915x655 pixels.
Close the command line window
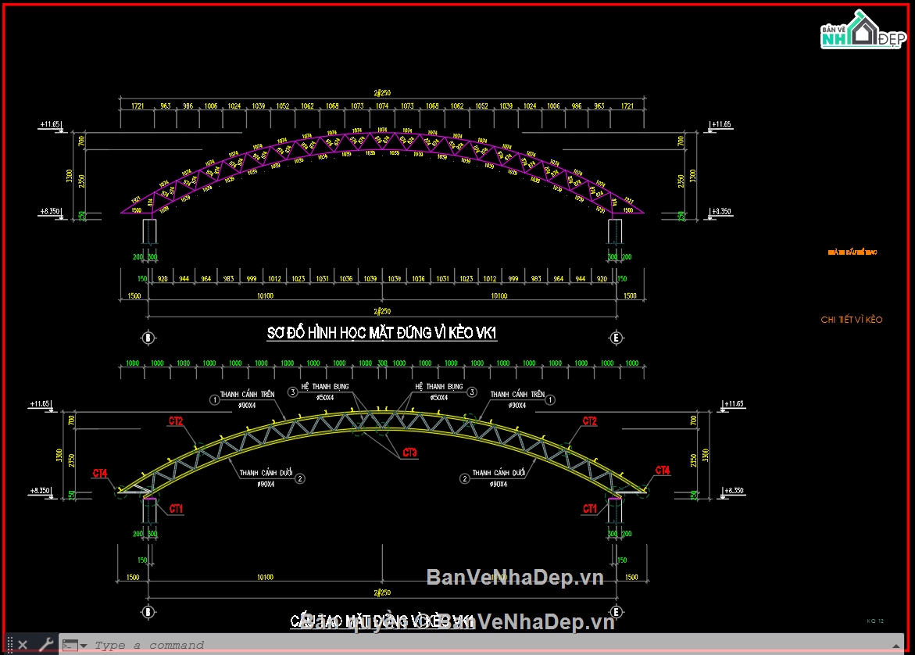pos(23,645)
